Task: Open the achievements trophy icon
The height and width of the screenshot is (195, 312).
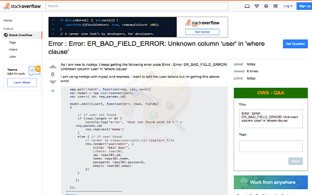Action: 256,6
